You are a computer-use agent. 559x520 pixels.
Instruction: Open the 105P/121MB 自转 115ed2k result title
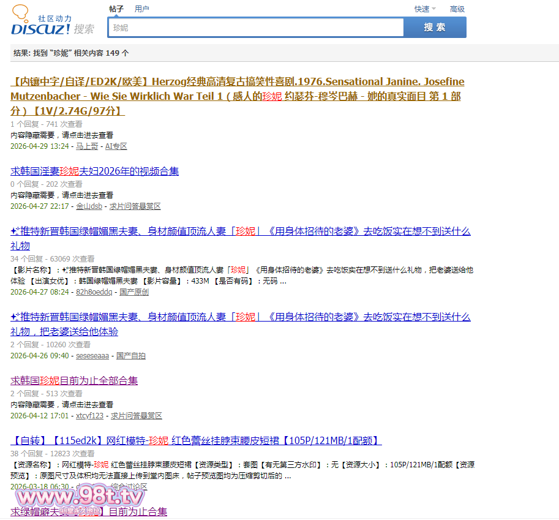pyautogui.click(x=196, y=440)
